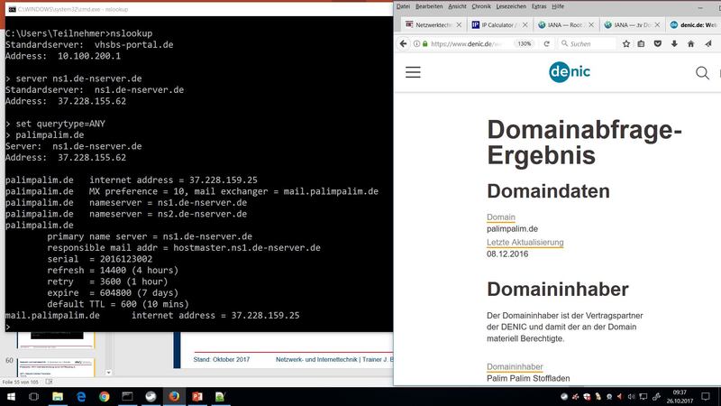Launch Microsoft Edge from the taskbar
The image size is (721, 406).
click(81, 396)
